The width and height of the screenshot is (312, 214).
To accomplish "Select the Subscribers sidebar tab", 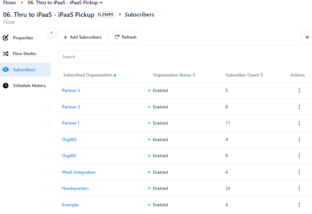I will click(24, 70).
